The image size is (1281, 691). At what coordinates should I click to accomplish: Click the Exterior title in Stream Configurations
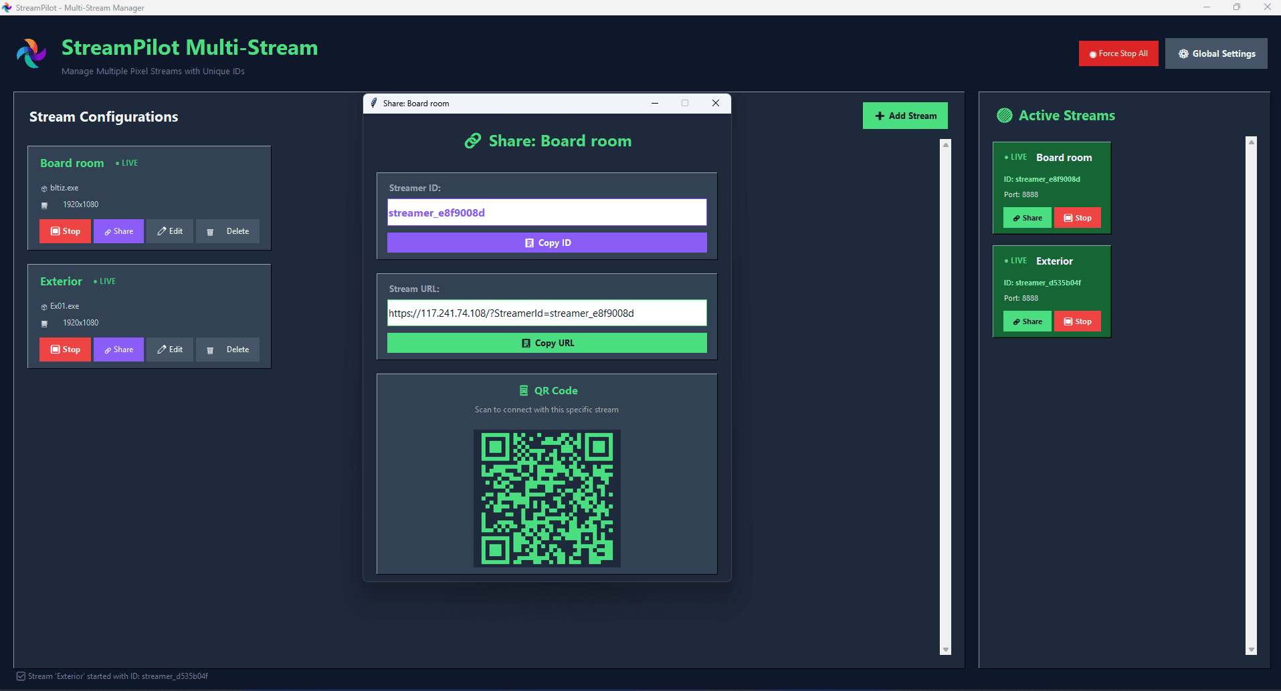61,281
